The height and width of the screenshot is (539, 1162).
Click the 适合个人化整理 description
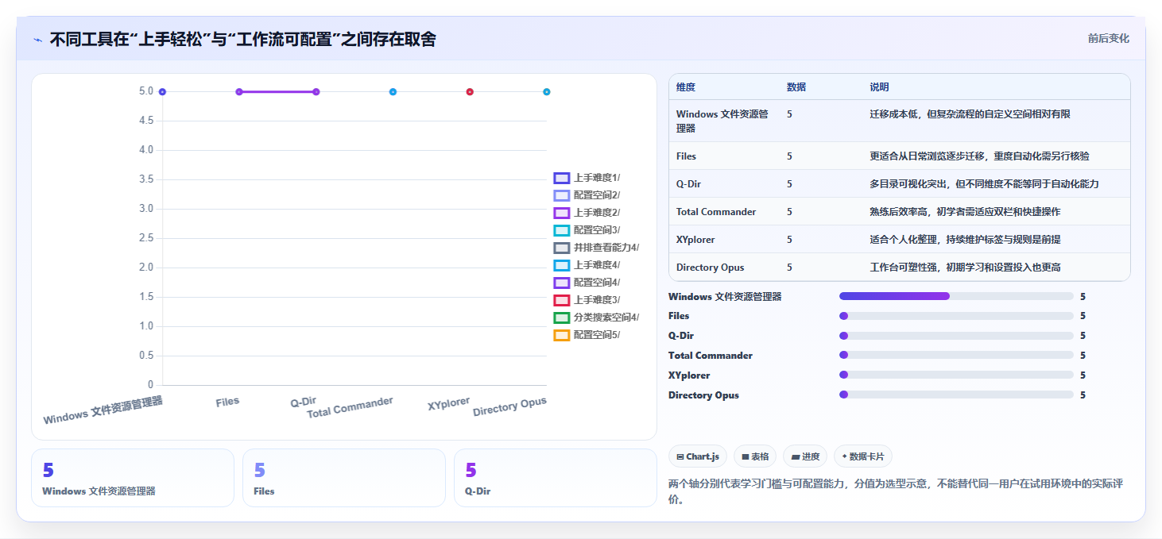(966, 240)
